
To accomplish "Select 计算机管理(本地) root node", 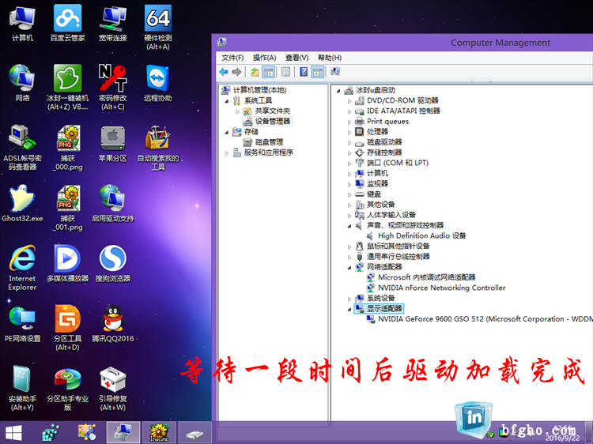I will pos(259,90).
